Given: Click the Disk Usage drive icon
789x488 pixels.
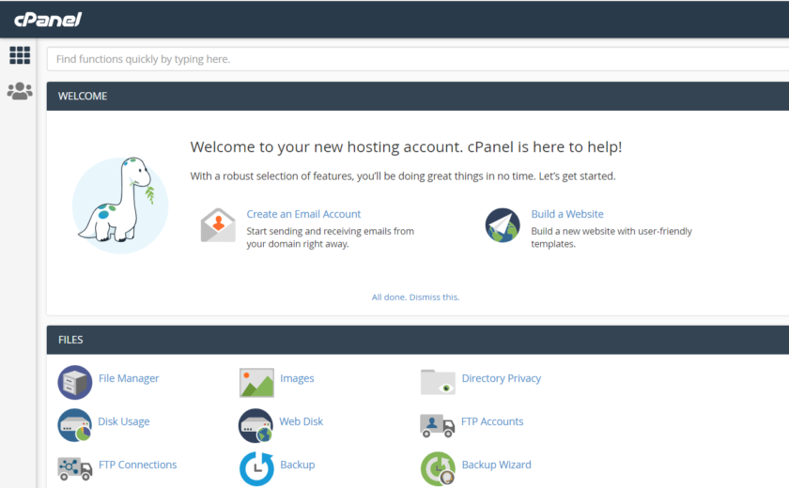Looking at the screenshot, I should pos(74,425).
